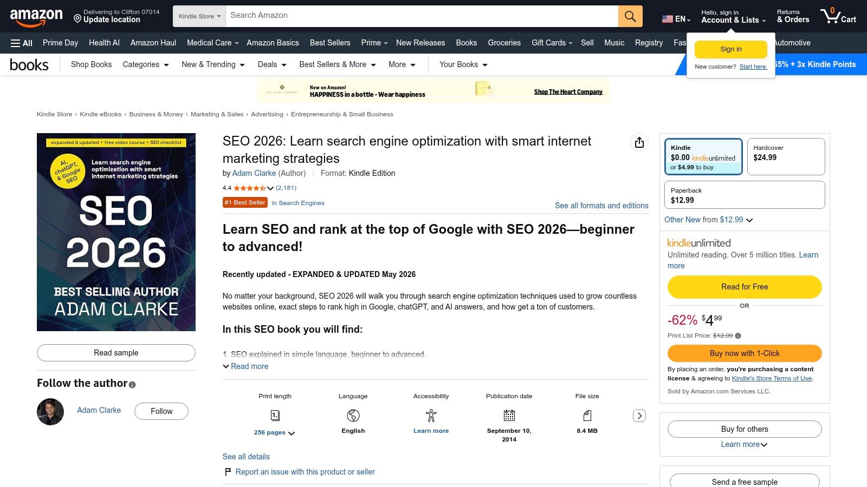Viewport: 867px width, 487px height.
Task: Click the star rating icons
Action: coord(250,188)
